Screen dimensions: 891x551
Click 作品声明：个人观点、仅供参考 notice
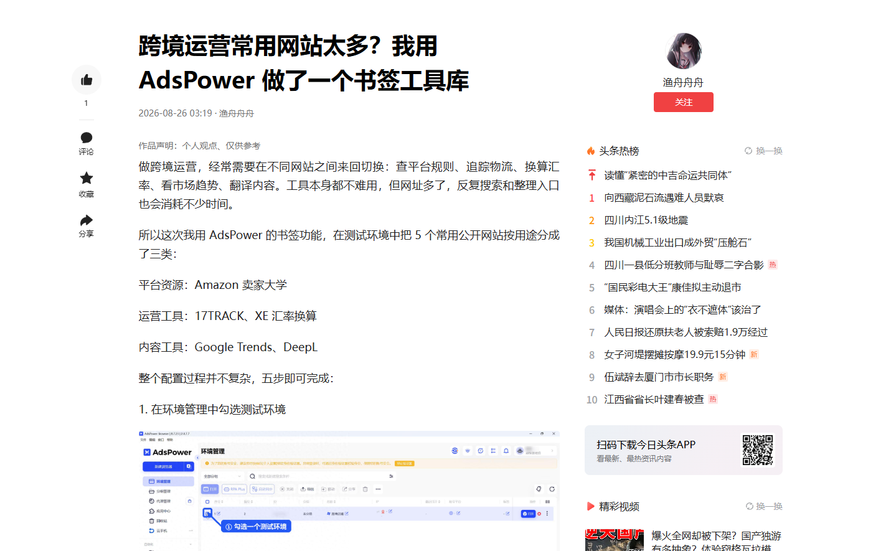[x=199, y=146]
